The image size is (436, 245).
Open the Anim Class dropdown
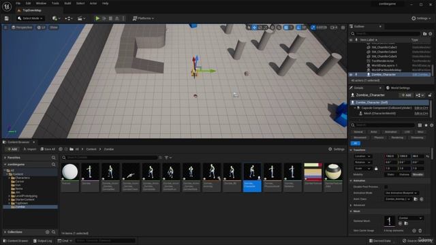398,199
